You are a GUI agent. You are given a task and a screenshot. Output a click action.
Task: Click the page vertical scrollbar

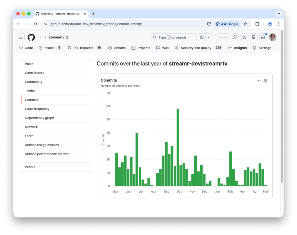click(x=282, y=106)
